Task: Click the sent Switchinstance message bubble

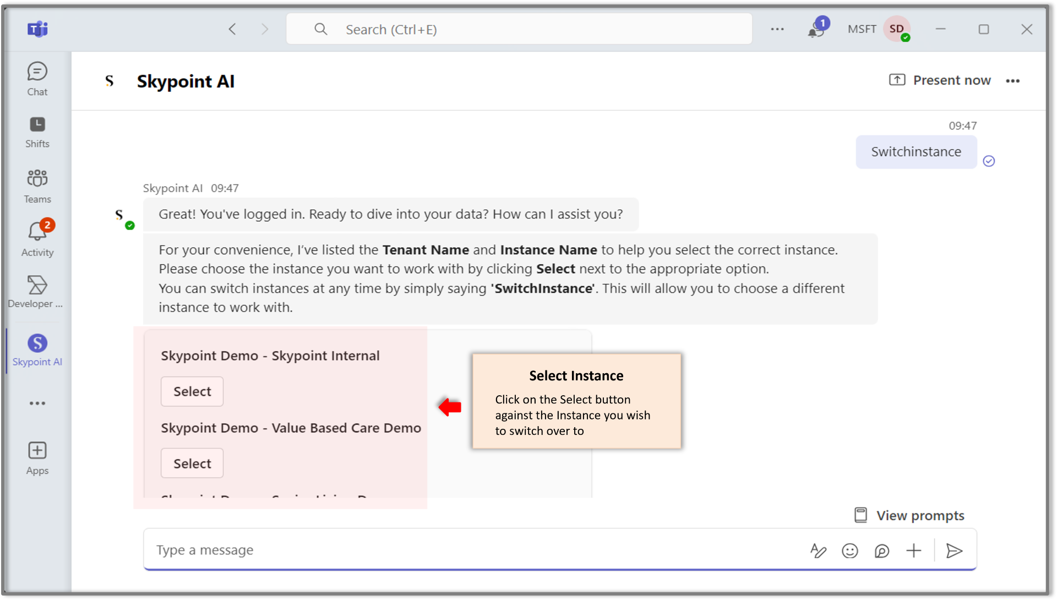Action: 916,152
